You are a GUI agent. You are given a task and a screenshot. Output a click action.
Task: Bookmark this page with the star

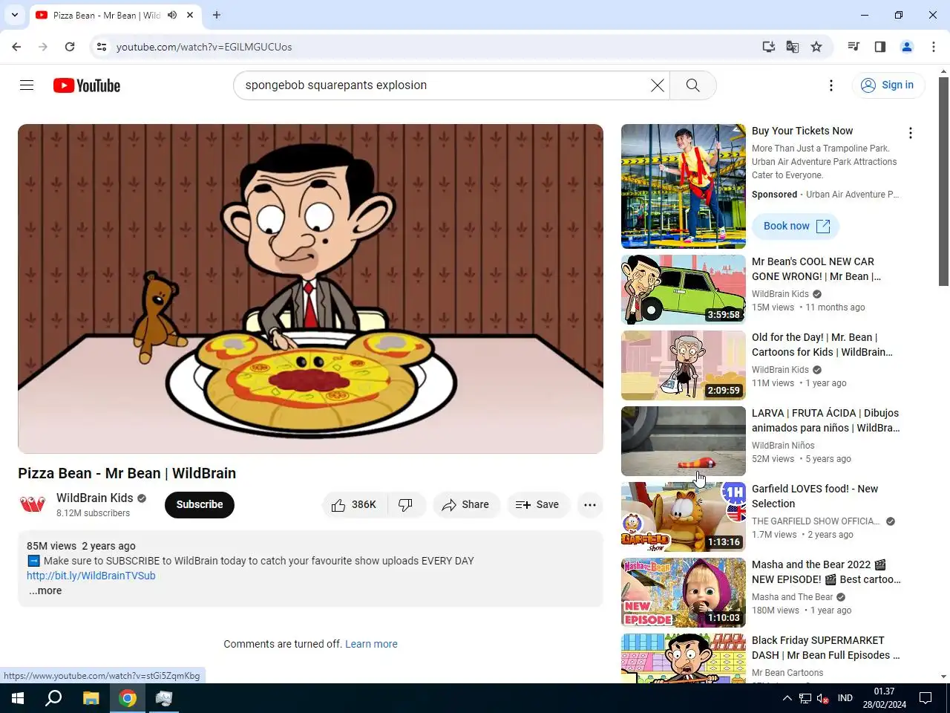816,47
